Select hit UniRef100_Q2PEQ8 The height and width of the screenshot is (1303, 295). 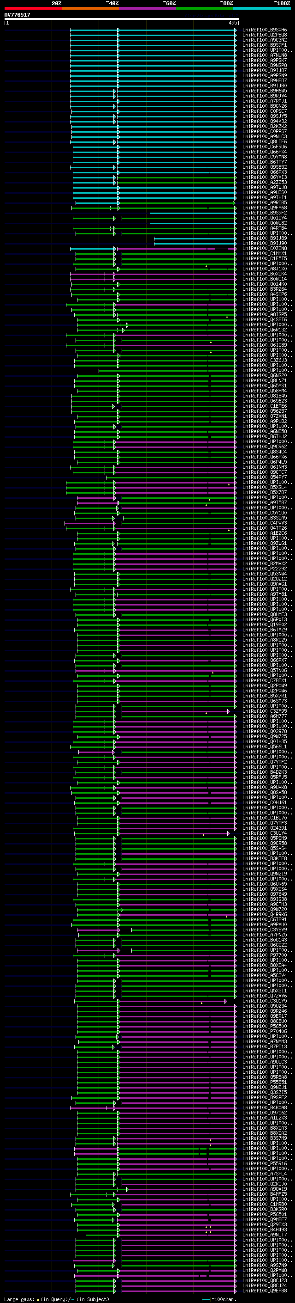(265, 35)
